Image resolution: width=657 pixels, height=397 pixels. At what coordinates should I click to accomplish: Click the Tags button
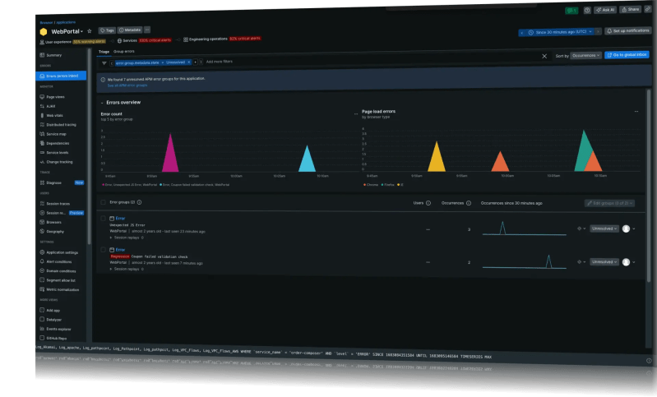(107, 30)
